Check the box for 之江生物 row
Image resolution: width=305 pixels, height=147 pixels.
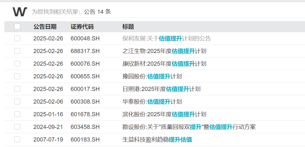17,51
